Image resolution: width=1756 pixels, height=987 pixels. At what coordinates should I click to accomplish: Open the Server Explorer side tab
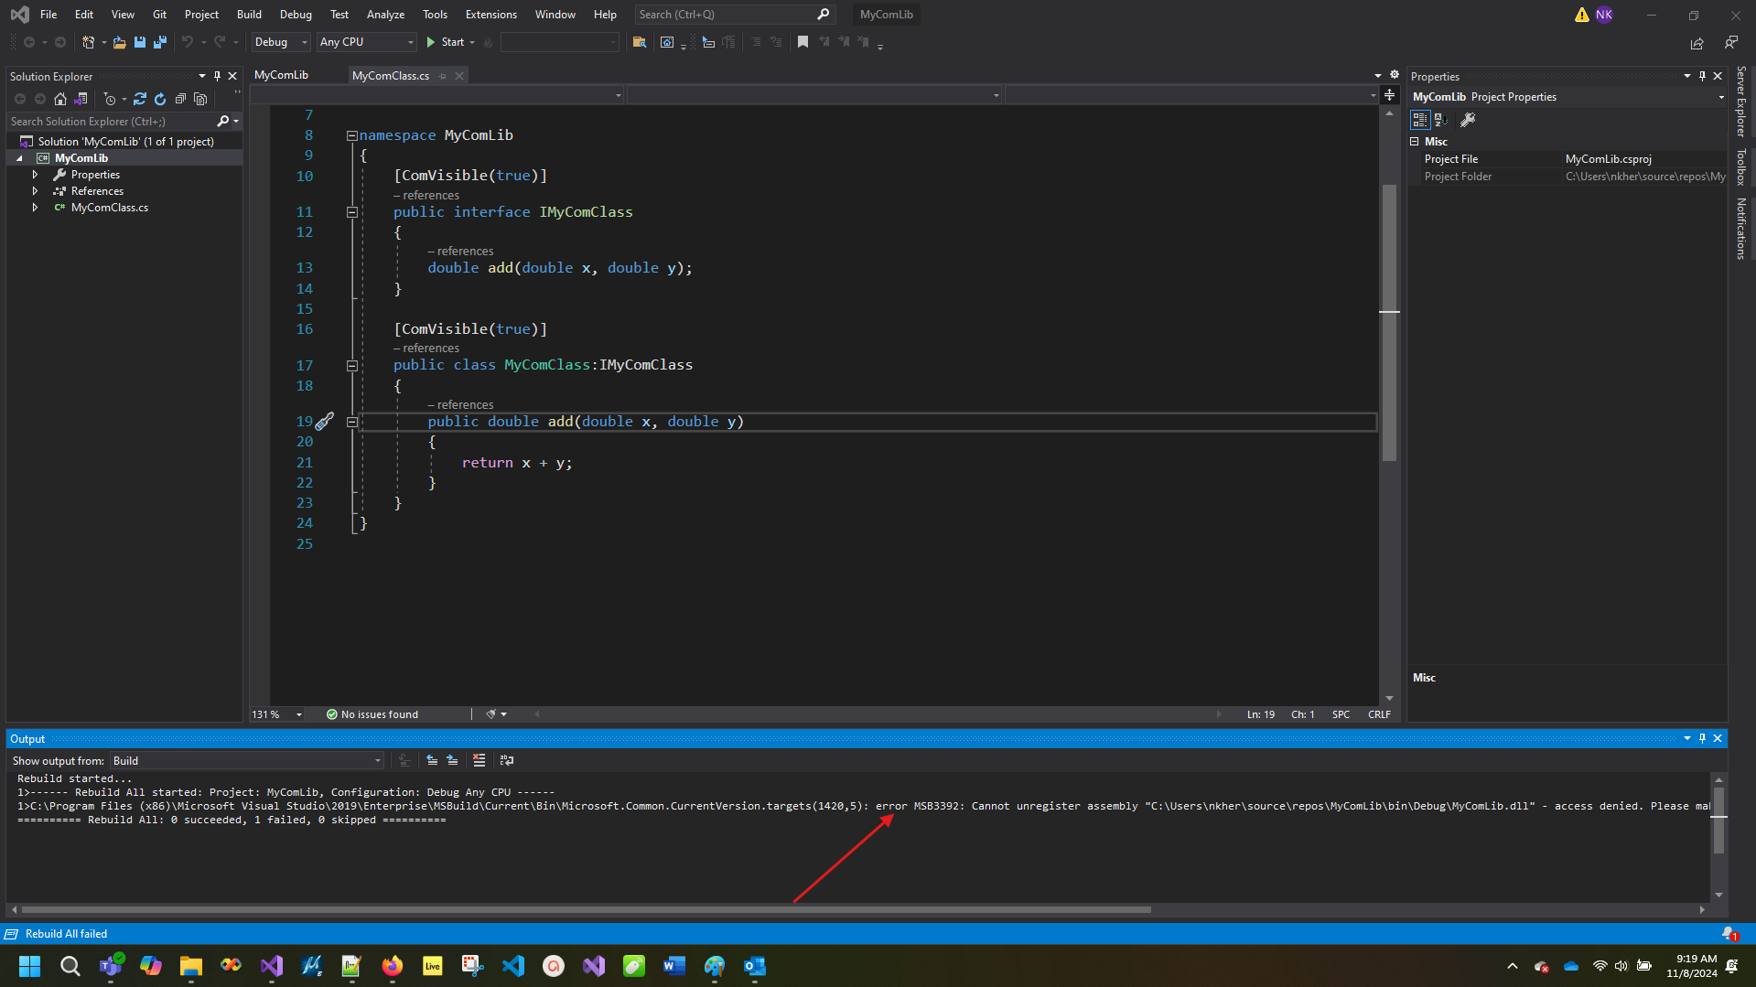[x=1741, y=102]
